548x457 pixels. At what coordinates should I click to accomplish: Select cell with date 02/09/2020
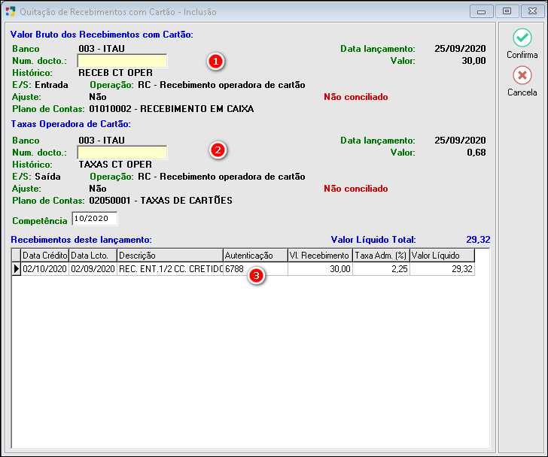point(93,269)
